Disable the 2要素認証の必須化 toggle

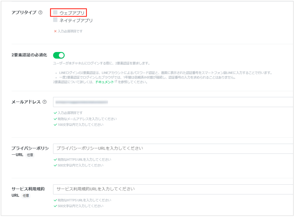pyautogui.click(x=59, y=55)
